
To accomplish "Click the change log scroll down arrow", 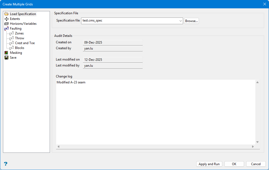I will click(x=257, y=142).
